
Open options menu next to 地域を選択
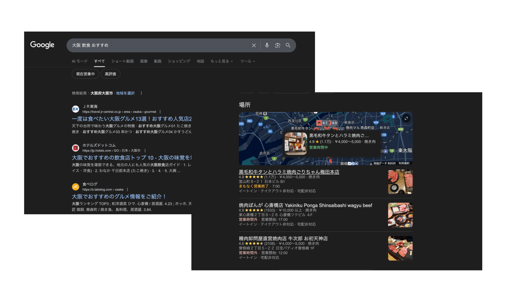141,93
